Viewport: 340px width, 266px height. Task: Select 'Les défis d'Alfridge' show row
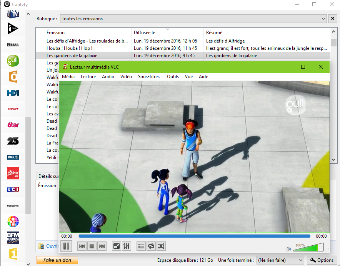[183, 41]
